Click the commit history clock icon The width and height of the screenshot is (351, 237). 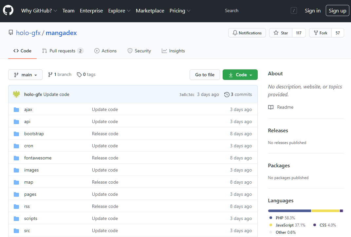coord(227,95)
